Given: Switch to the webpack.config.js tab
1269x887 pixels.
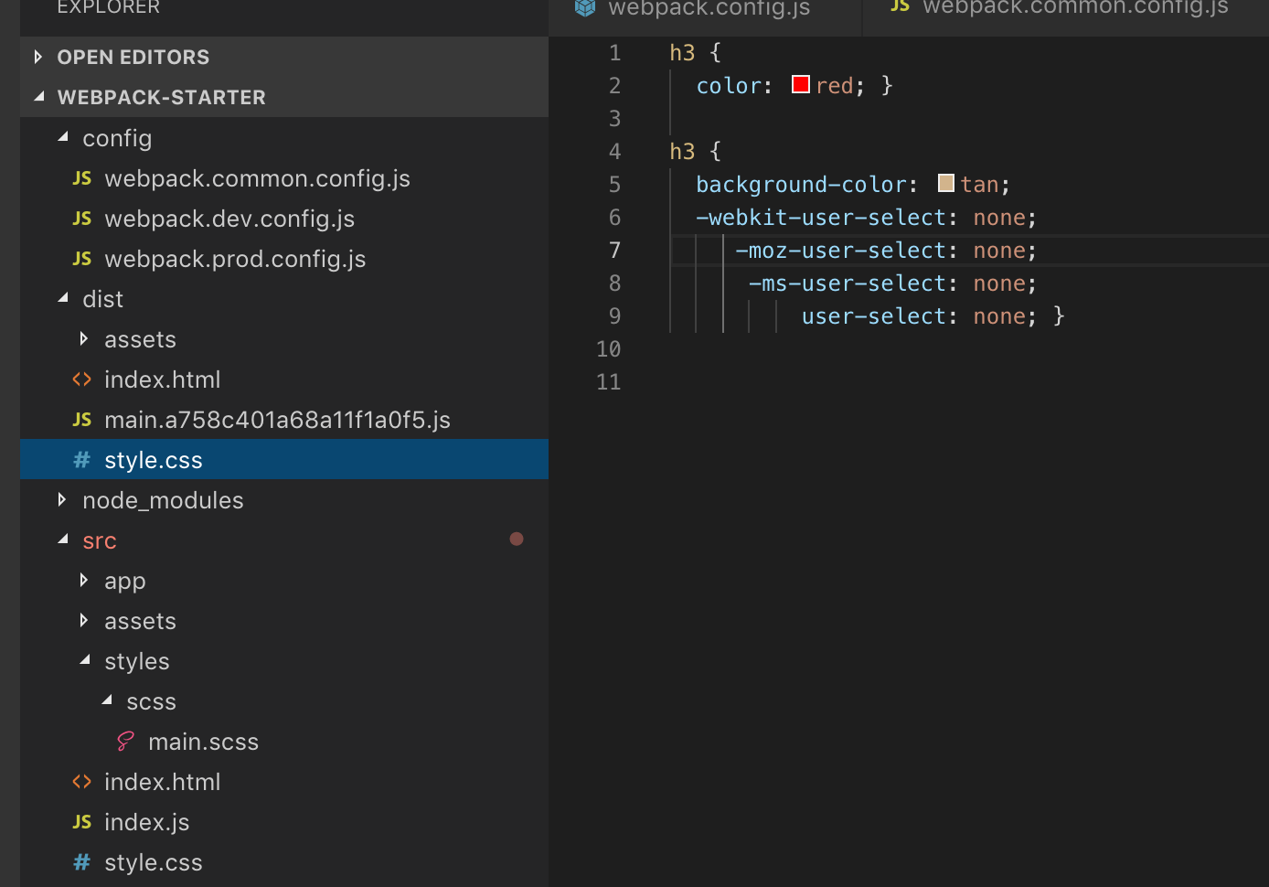Looking at the screenshot, I should point(709,9).
